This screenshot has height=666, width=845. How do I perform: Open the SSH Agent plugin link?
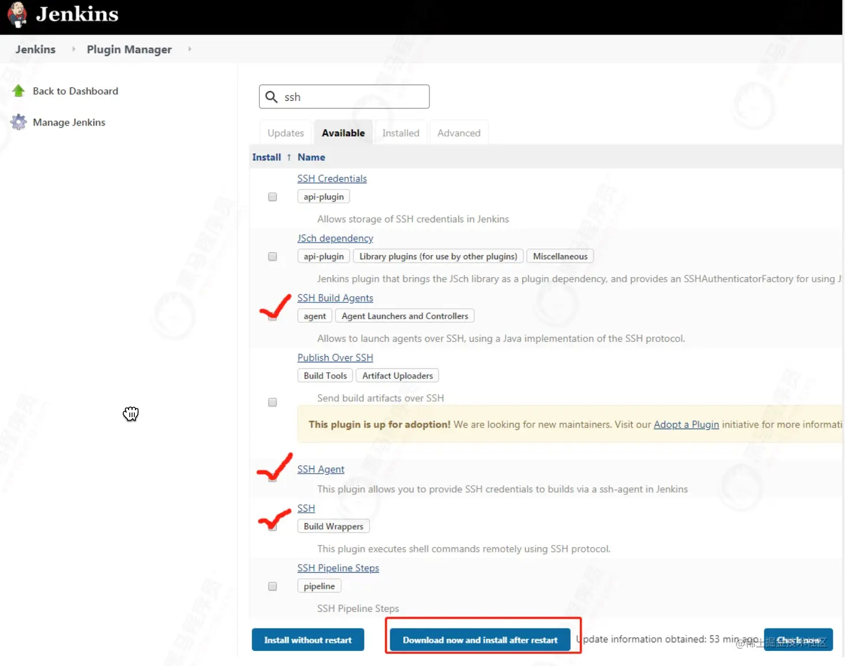coord(320,470)
